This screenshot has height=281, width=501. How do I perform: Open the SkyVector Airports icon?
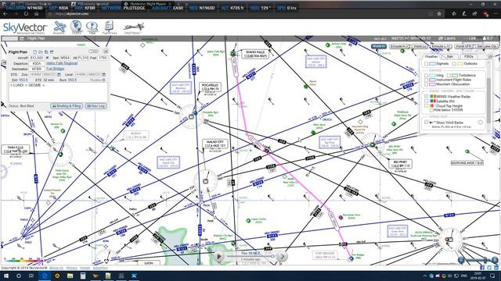pos(59,28)
